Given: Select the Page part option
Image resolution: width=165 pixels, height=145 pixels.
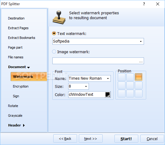Looking at the screenshot, I should [x=15, y=47].
